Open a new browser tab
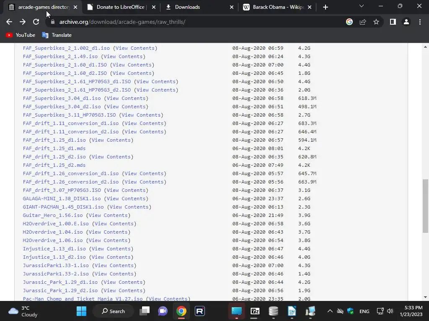 [x=325, y=7]
